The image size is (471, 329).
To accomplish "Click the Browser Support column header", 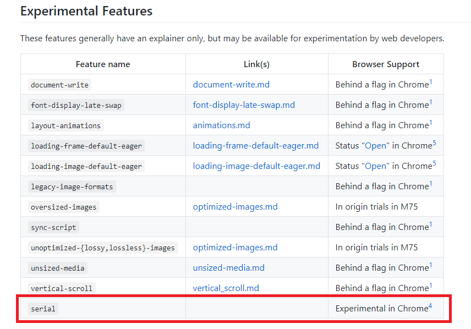I will click(386, 64).
